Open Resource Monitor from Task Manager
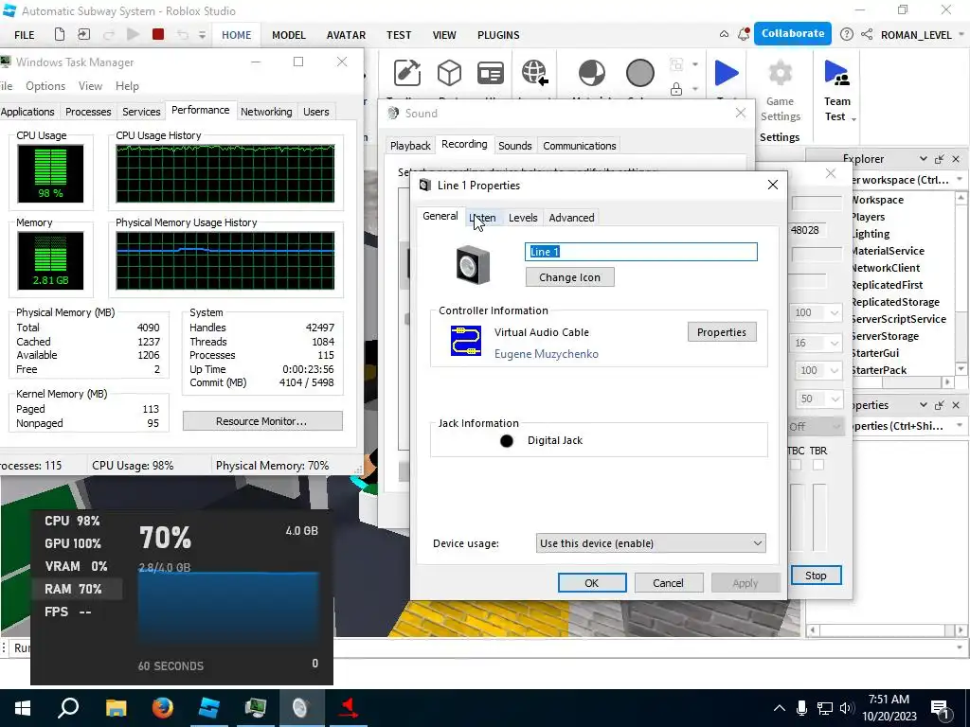This screenshot has height=727, width=970. (x=261, y=421)
